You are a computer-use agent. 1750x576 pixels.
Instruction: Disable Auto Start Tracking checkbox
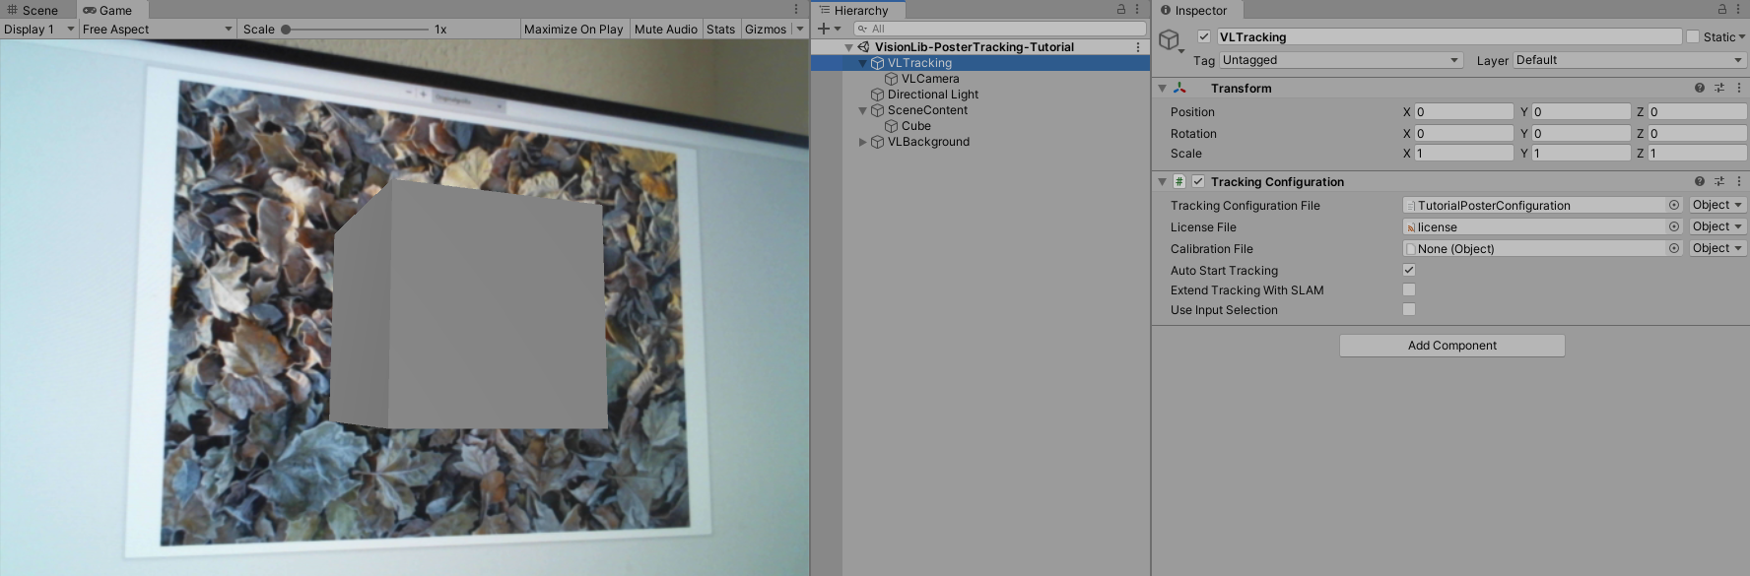click(1409, 271)
